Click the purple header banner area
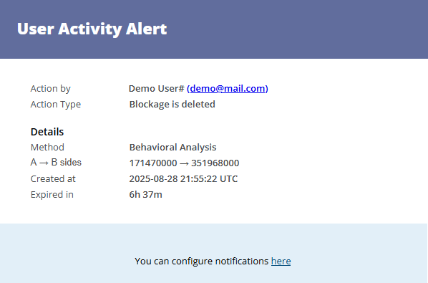The width and height of the screenshot is (428, 283). [214, 29]
